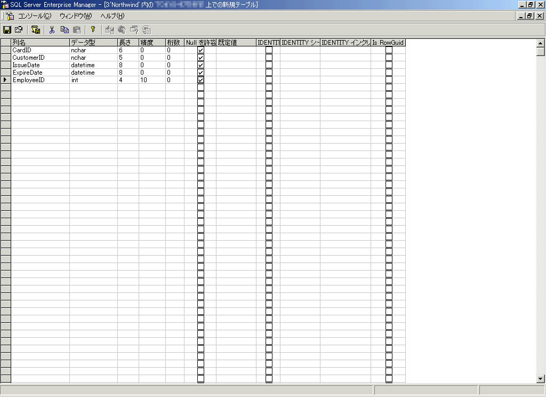Viewport: 546px width, 397px height.
Task: Click the 列名 column header
Action: click(41, 43)
